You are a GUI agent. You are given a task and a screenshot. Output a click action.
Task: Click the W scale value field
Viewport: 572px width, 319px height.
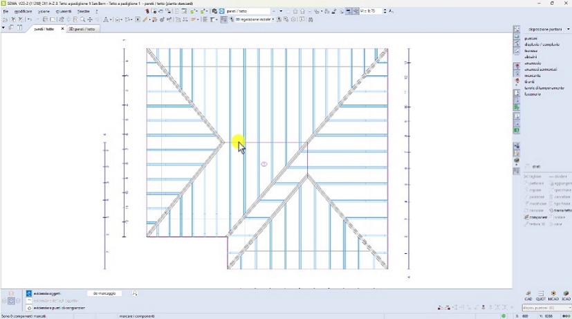(374, 11)
